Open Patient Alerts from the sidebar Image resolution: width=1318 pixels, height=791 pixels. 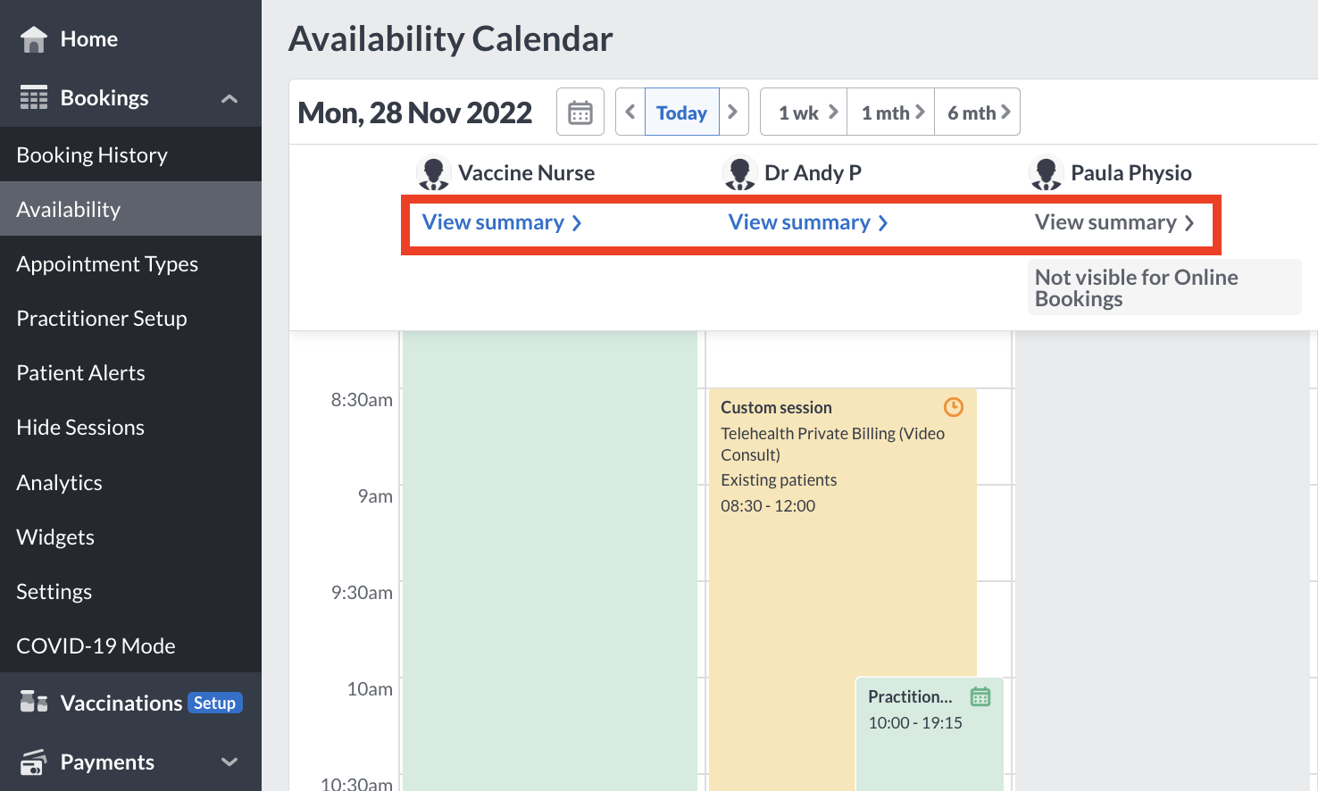point(80,372)
